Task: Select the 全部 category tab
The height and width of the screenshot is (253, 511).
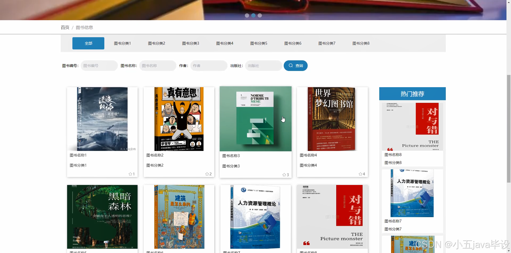Action: 88,43
